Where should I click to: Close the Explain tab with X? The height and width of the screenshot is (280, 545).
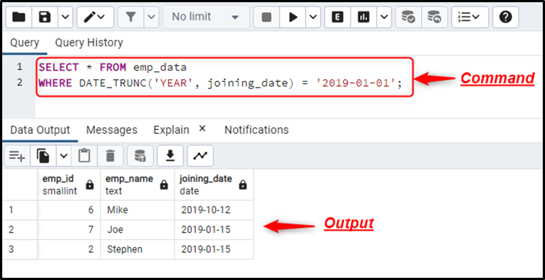point(202,129)
